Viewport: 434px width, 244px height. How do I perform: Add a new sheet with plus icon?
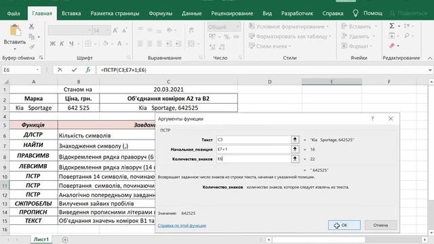click(65, 239)
